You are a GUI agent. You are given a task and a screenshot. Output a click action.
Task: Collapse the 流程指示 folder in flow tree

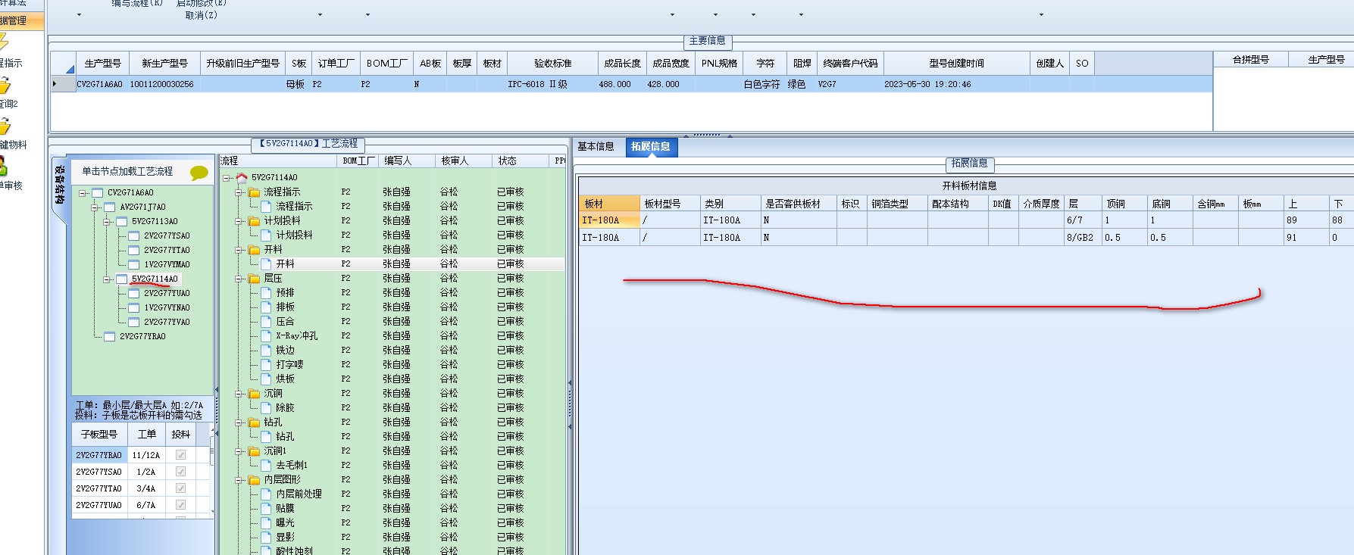tap(239, 192)
